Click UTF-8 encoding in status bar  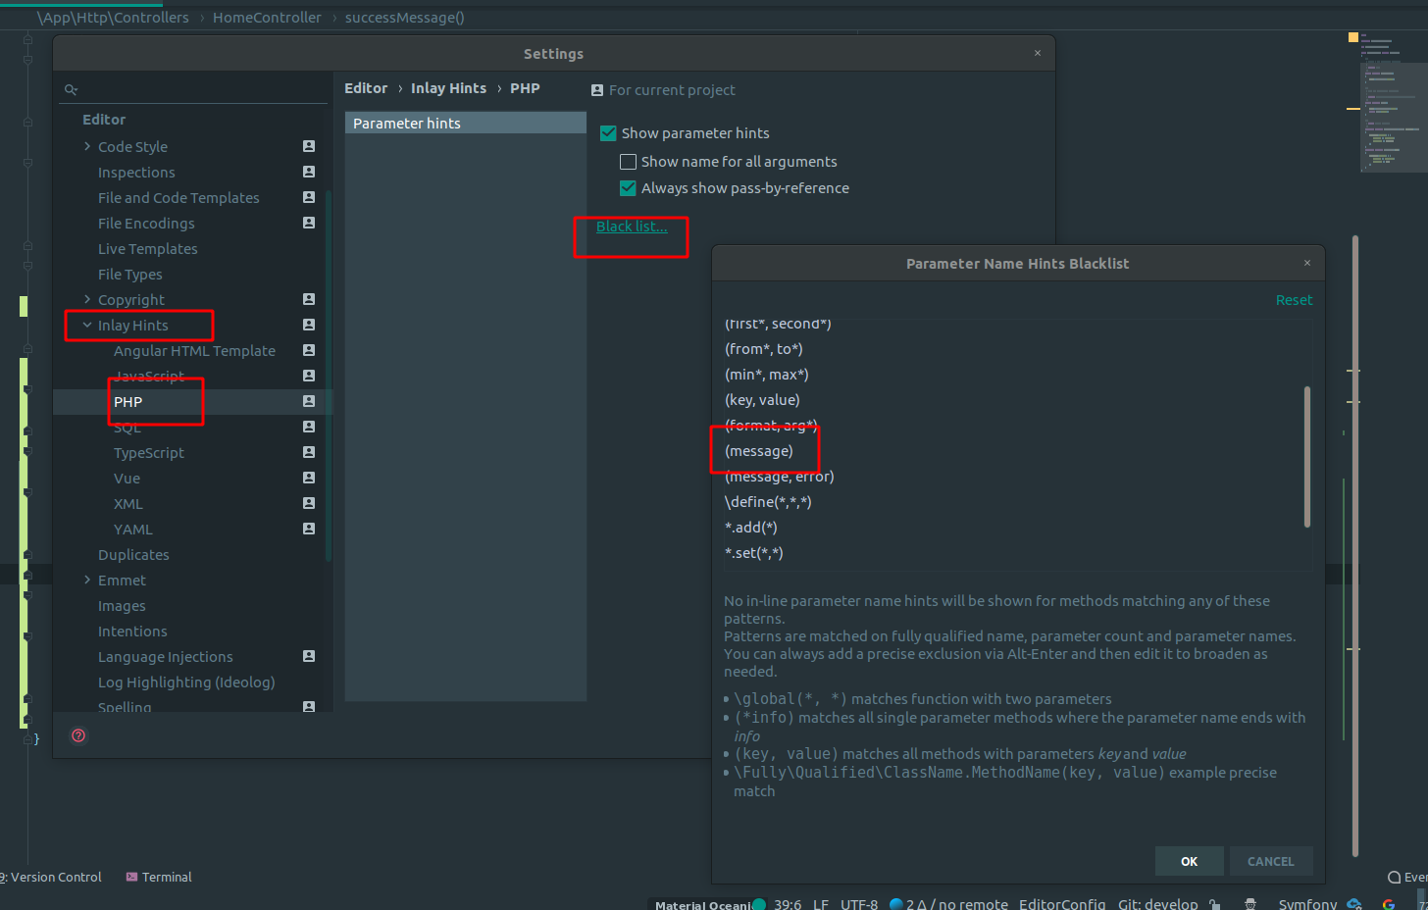[x=859, y=904]
